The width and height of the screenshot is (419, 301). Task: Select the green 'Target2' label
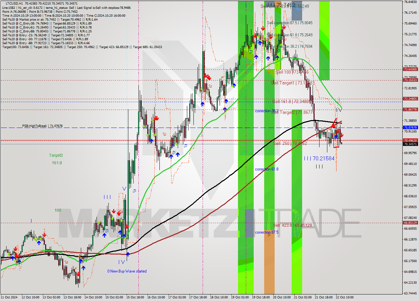point(56,155)
